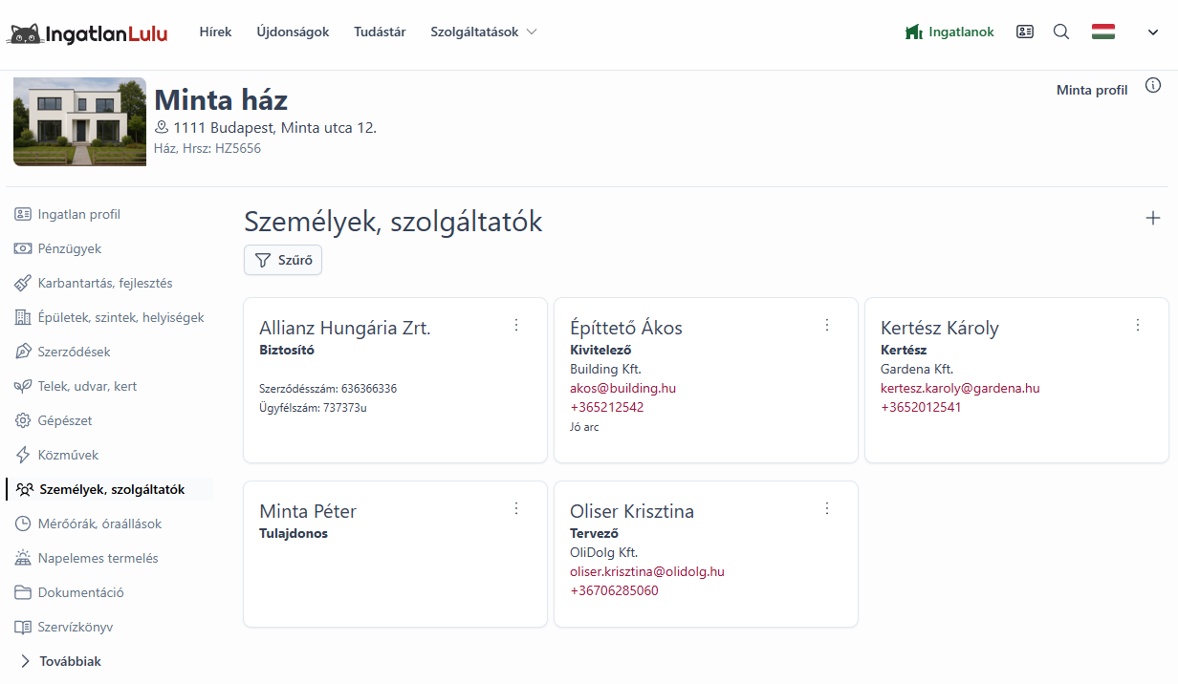Click the Napelemes termelés sun icon

(x=23, y=558)
